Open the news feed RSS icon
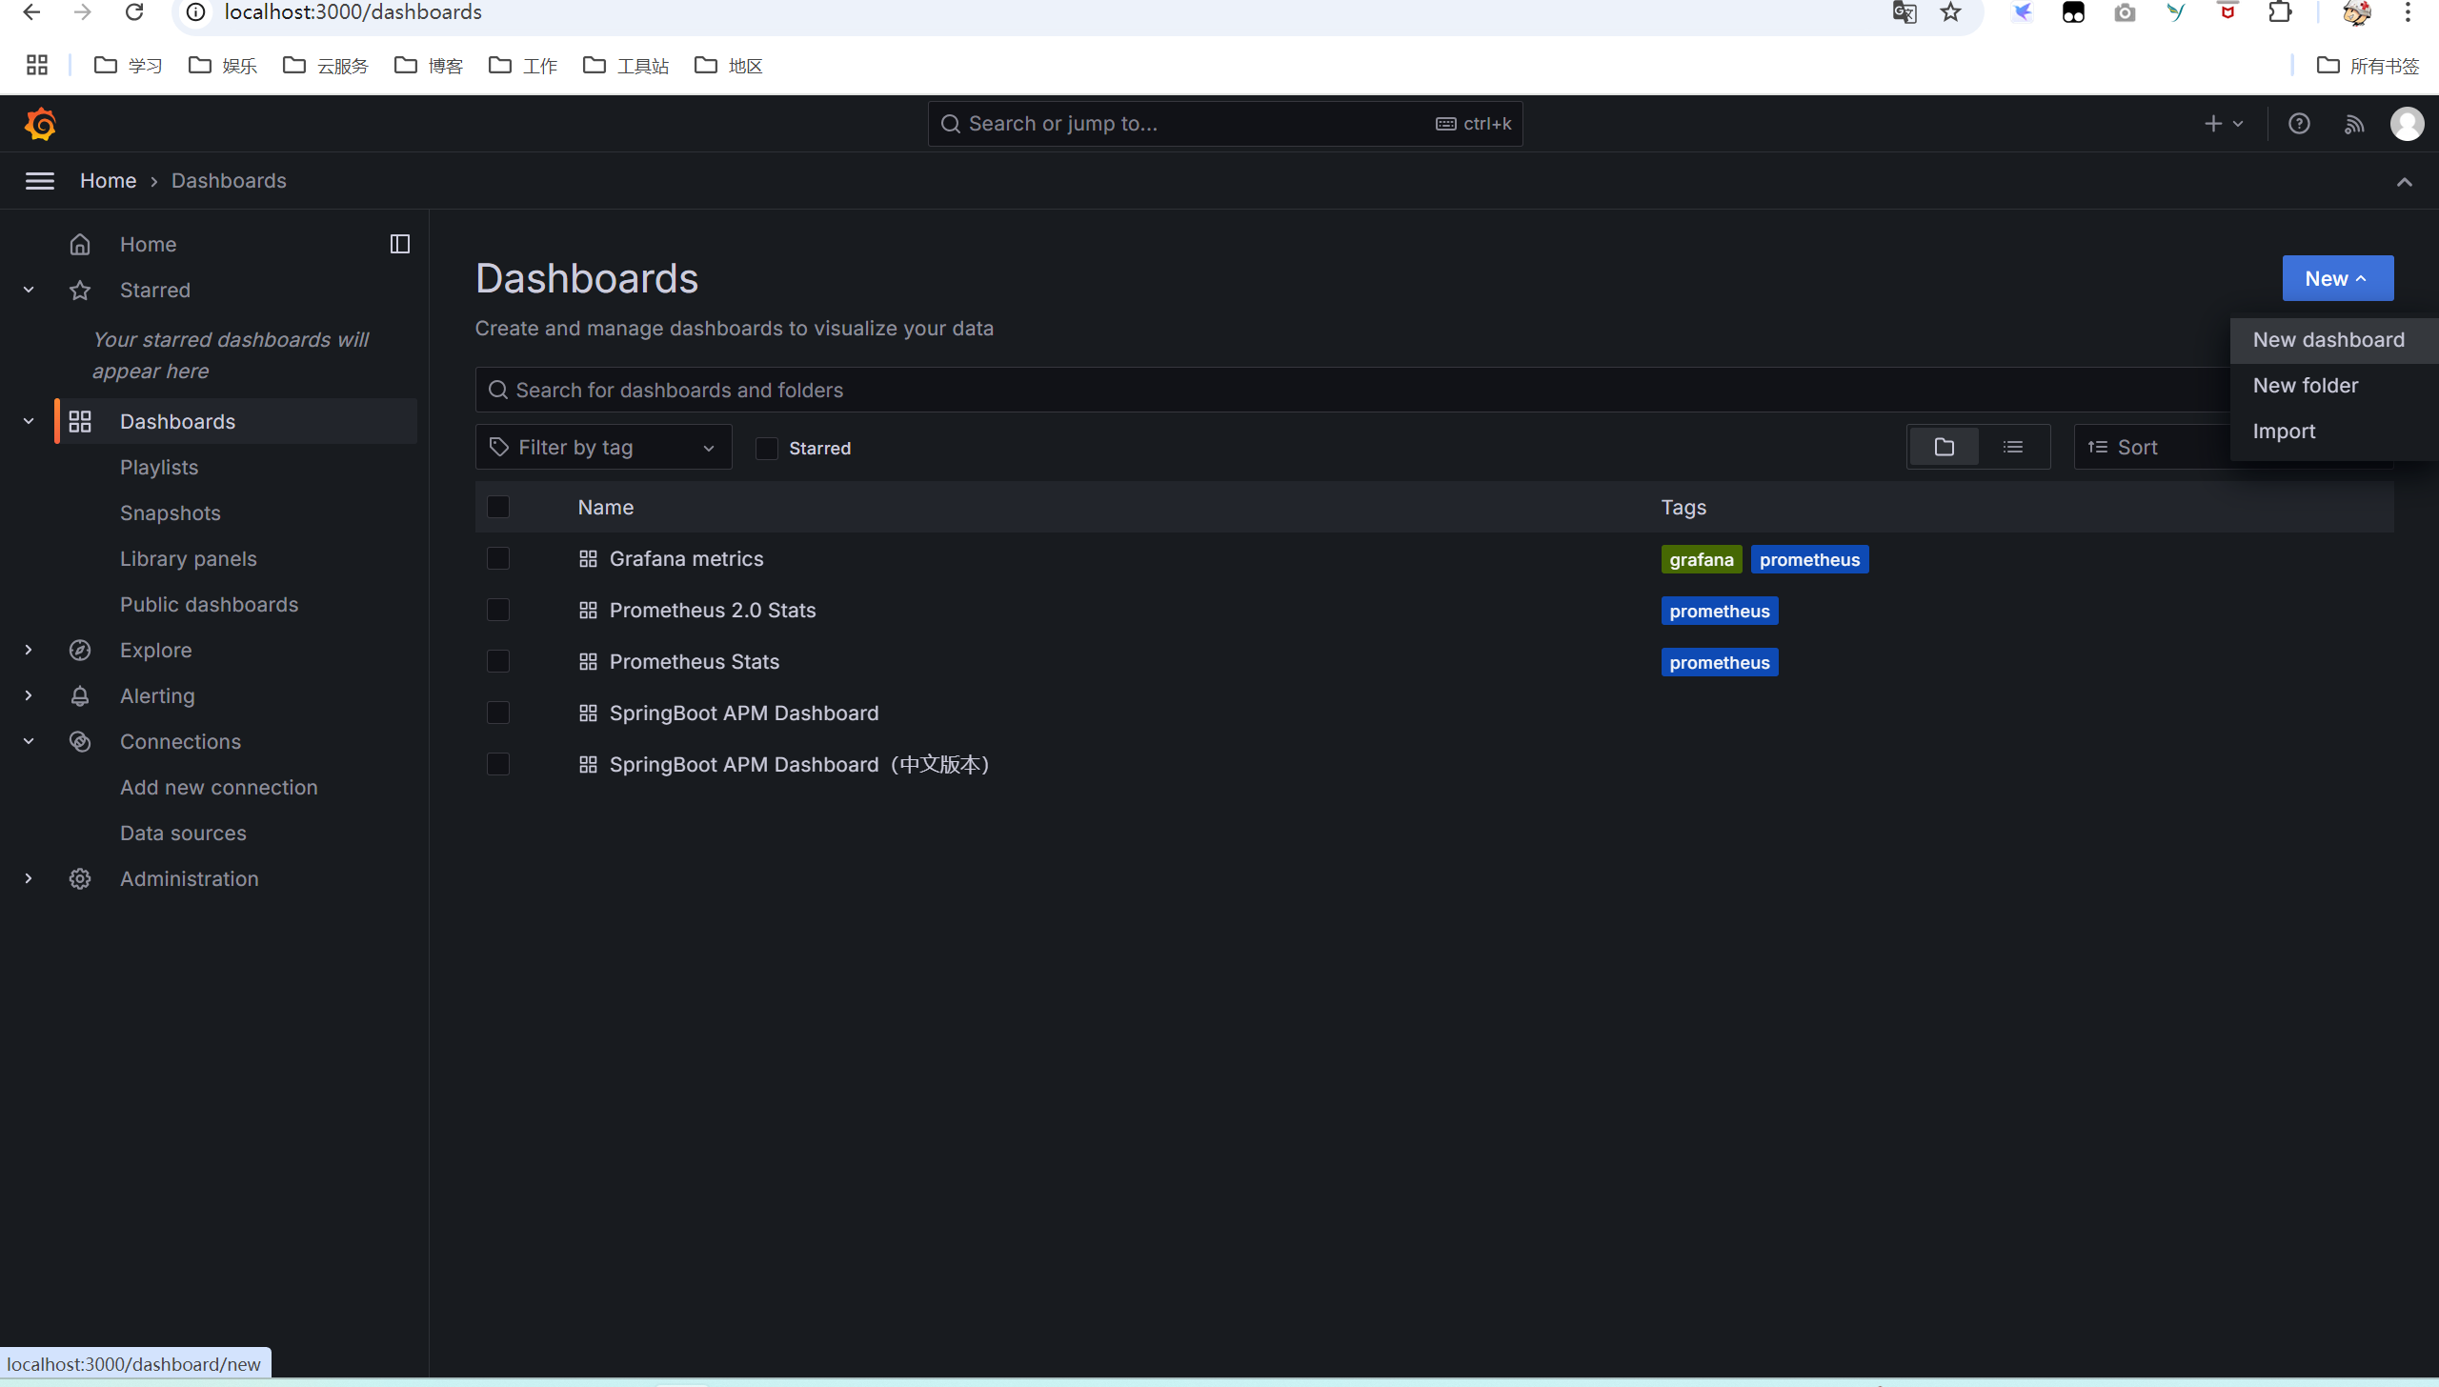Image resolution: width=2439 pixels, height=1387 pixels. [x=2353, y=124]
